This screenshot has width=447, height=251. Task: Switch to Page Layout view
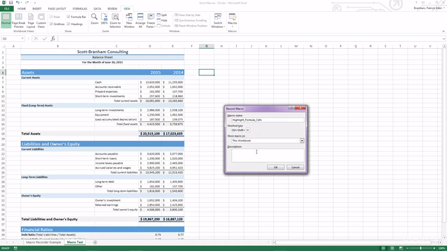point(31,20)
